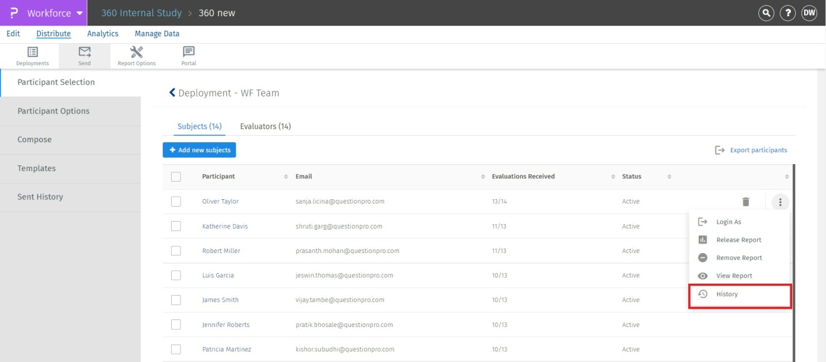This screenshot has height=362, width=826.
Task: Click the search magnifier icon
Action: 766,13
